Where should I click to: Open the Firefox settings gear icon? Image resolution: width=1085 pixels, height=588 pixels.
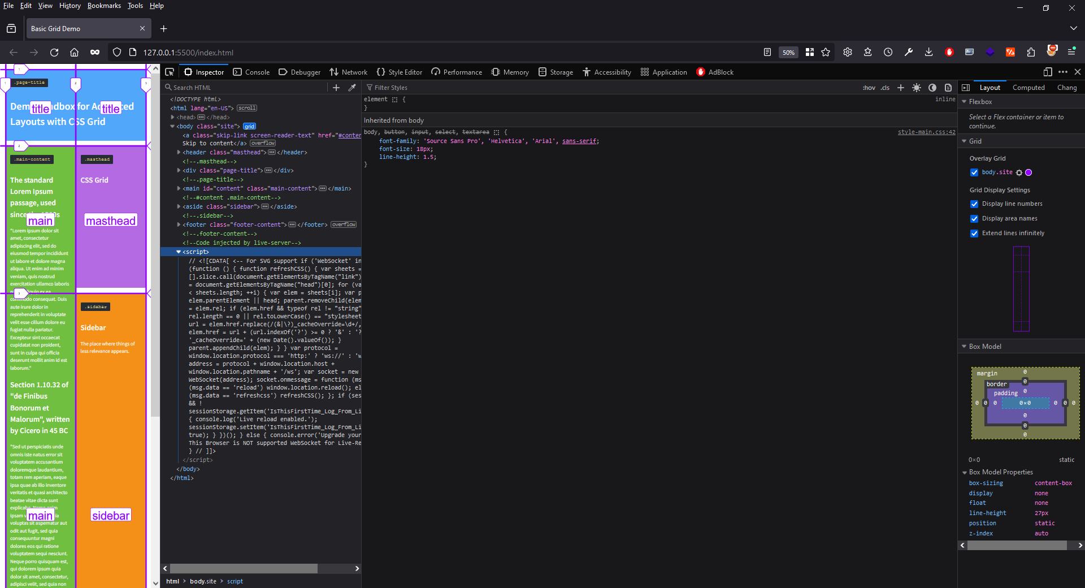[x=848, y=52]
